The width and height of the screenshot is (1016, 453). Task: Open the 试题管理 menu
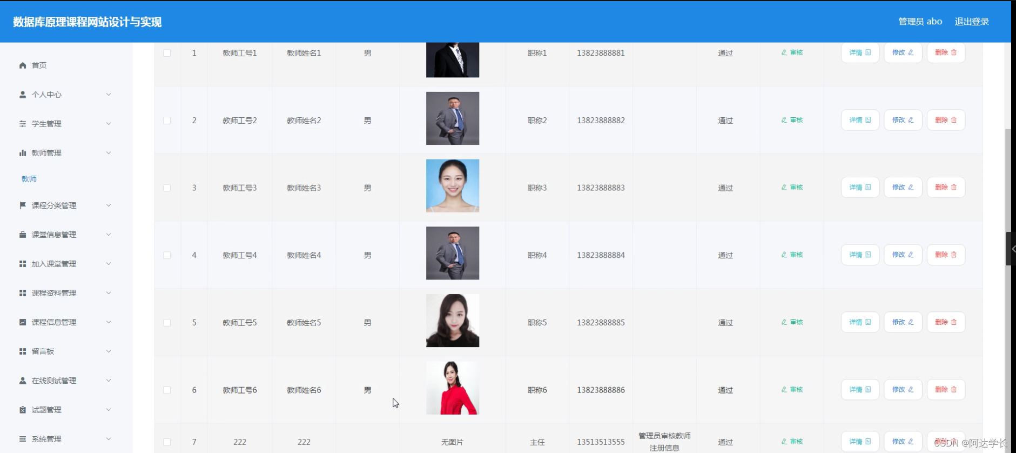46,410
